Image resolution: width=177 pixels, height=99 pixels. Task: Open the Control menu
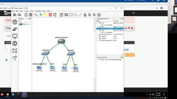27,11
